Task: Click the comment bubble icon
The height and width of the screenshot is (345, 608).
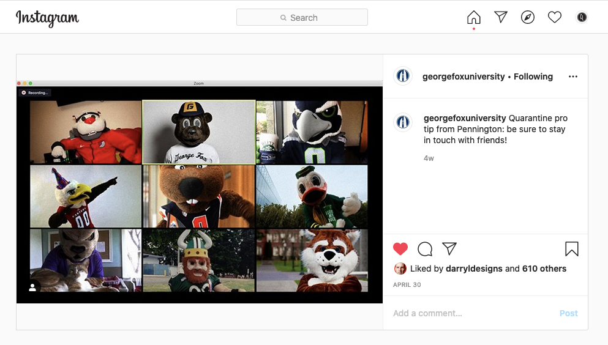Action: pyautogui.click(x=424, y=248)
